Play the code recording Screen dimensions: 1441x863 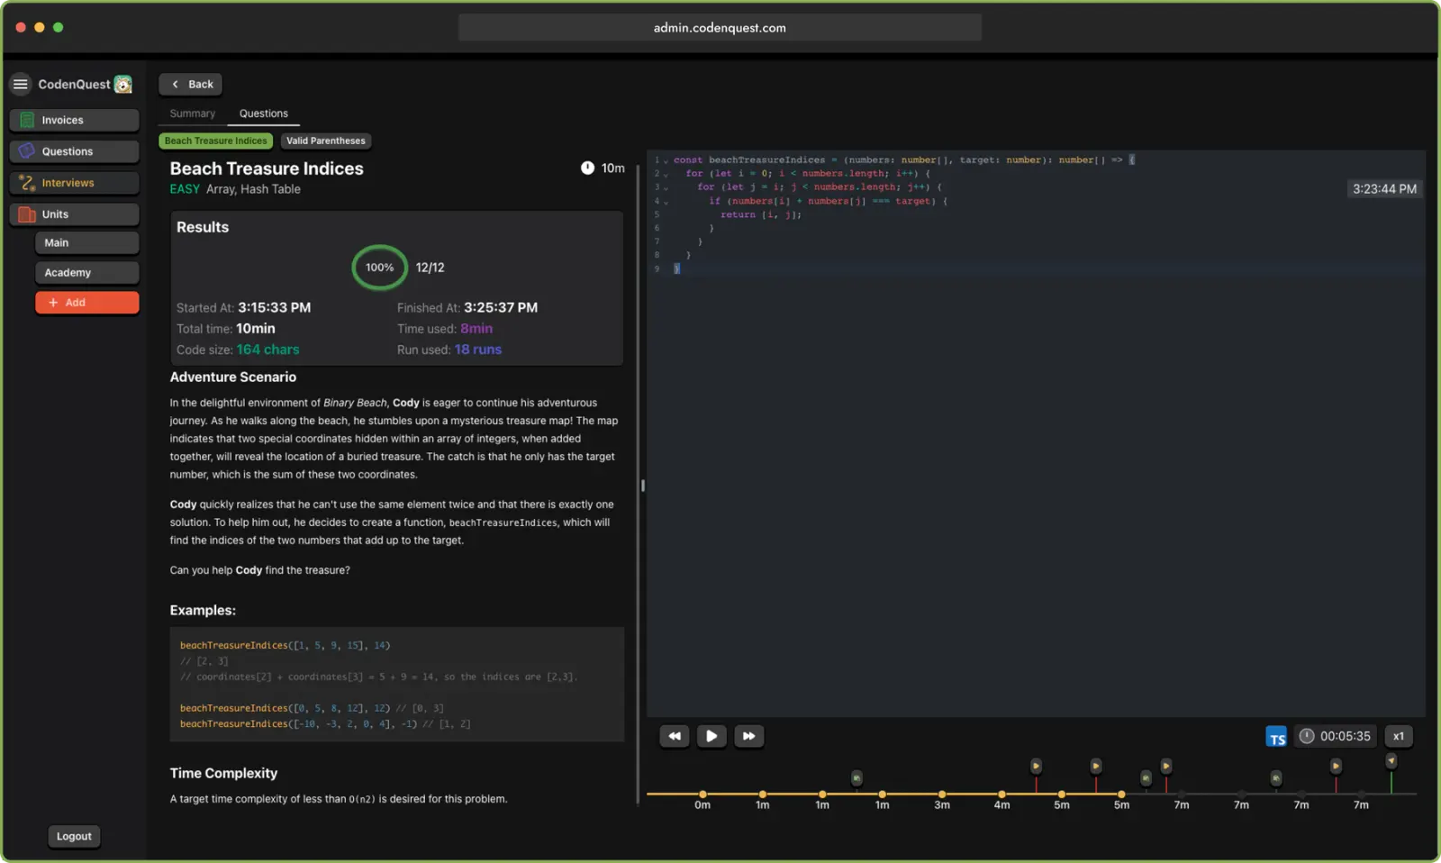click(x=711, y=736)
